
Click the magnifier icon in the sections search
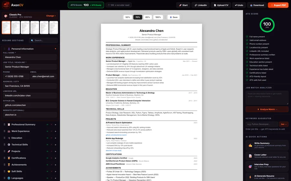32,41
